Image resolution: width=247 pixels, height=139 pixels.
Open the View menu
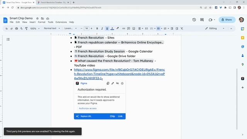pos(25,22)
